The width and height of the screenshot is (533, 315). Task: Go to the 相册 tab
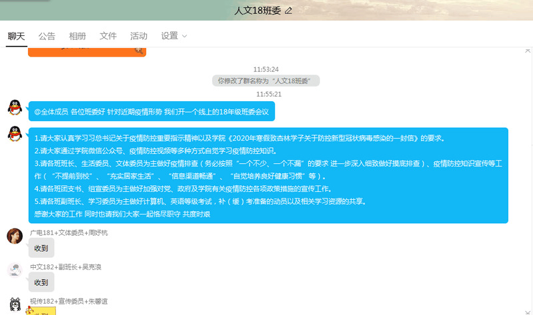coord(77,36)
